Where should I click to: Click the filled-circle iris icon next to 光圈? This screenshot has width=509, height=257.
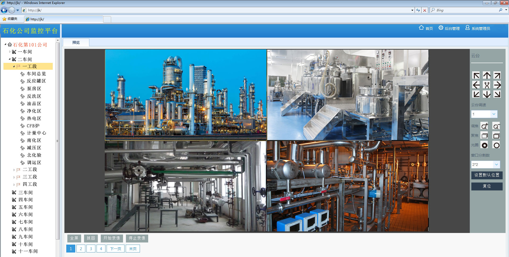click(484, 145)
